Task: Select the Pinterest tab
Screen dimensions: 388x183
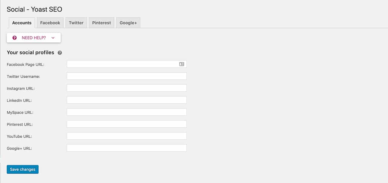Action: click(102, 23)
